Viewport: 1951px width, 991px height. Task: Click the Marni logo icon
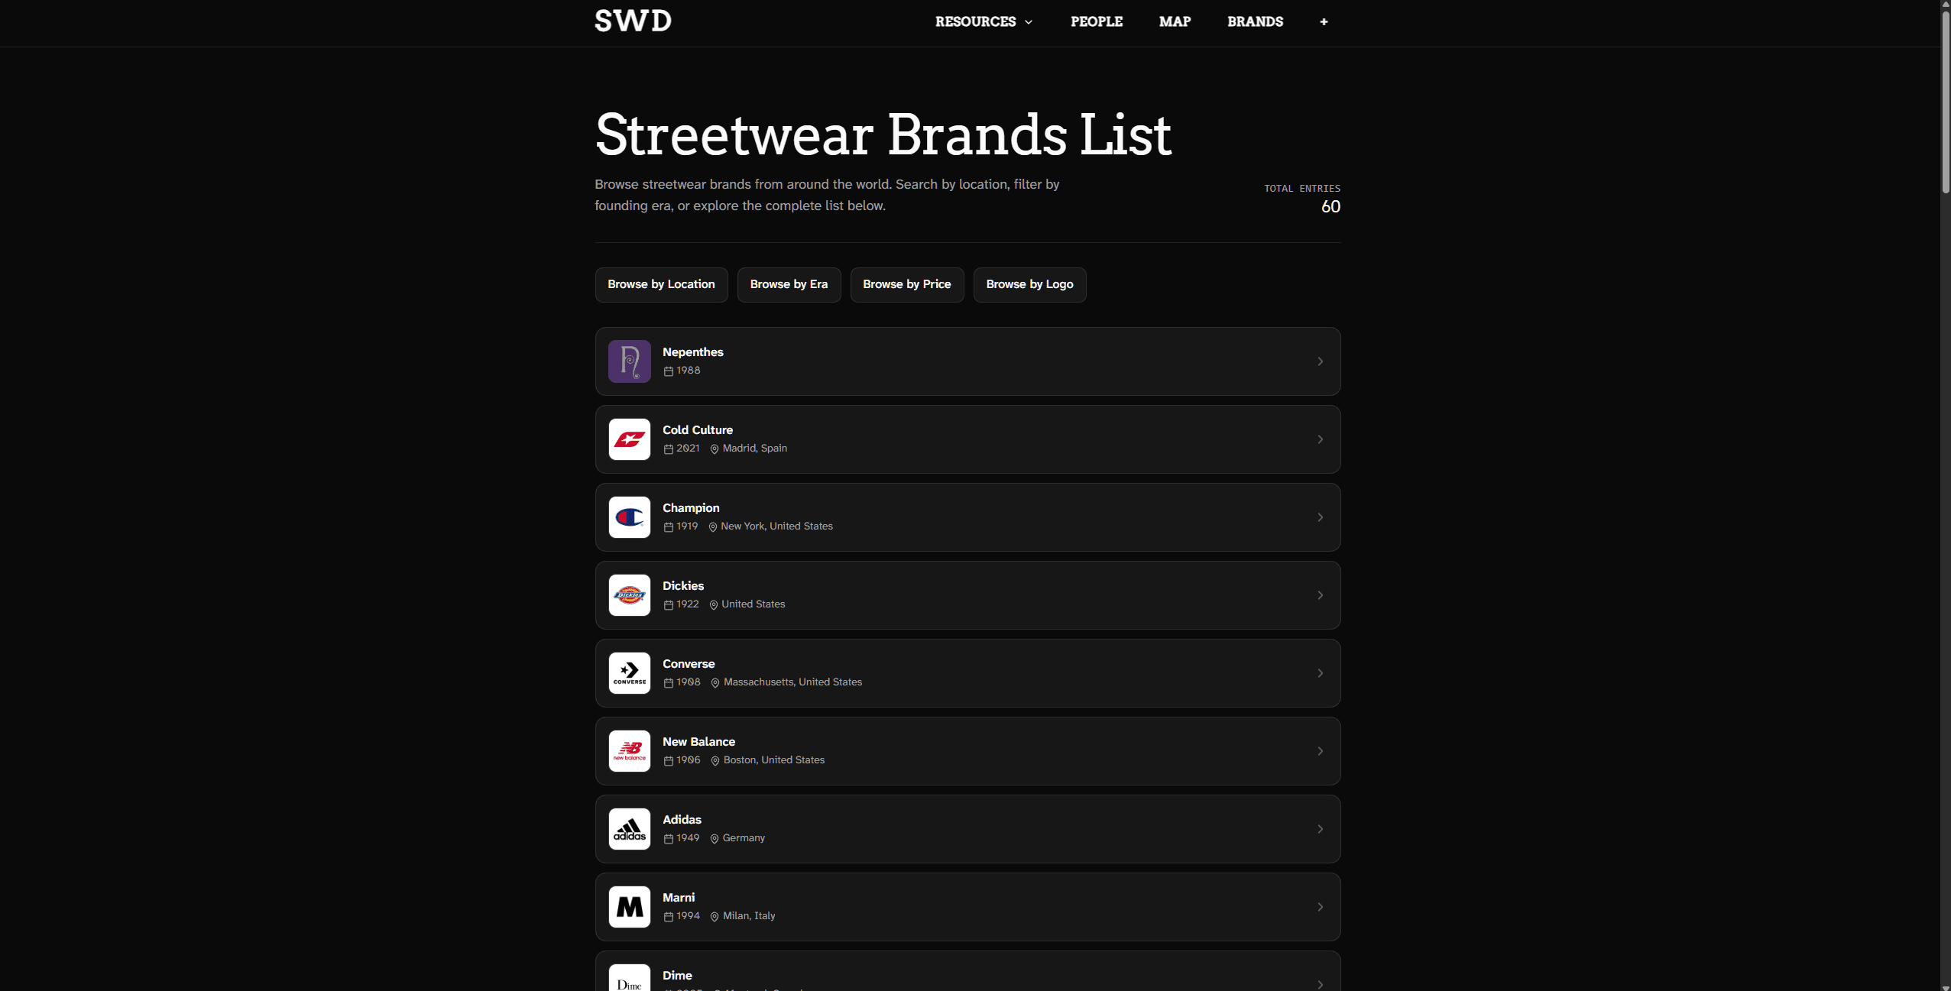pyautogui.click(x=628, y=906)
